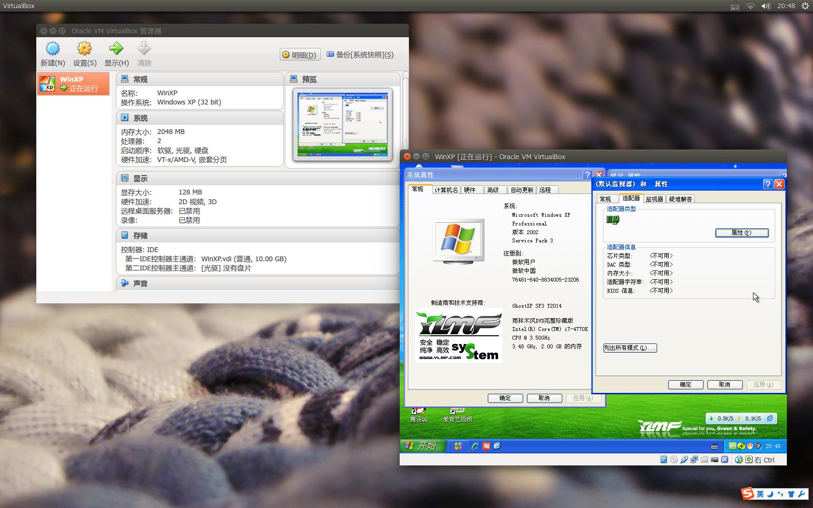Open the XP 开始 Start menu
Viewport: 813px width, 508px height.
tap(422, 446)
